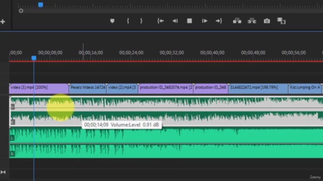Image resolution: width=323 pixels, height=181 pixels.
Task: Set the Mark Out point
Action: click(x=141, y=21)
